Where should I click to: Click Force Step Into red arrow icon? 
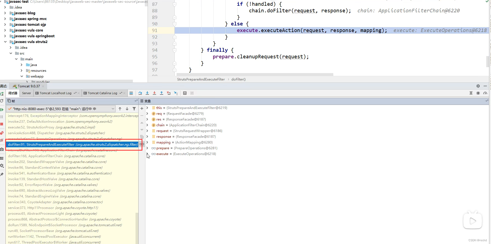click(x=154, y=93)
